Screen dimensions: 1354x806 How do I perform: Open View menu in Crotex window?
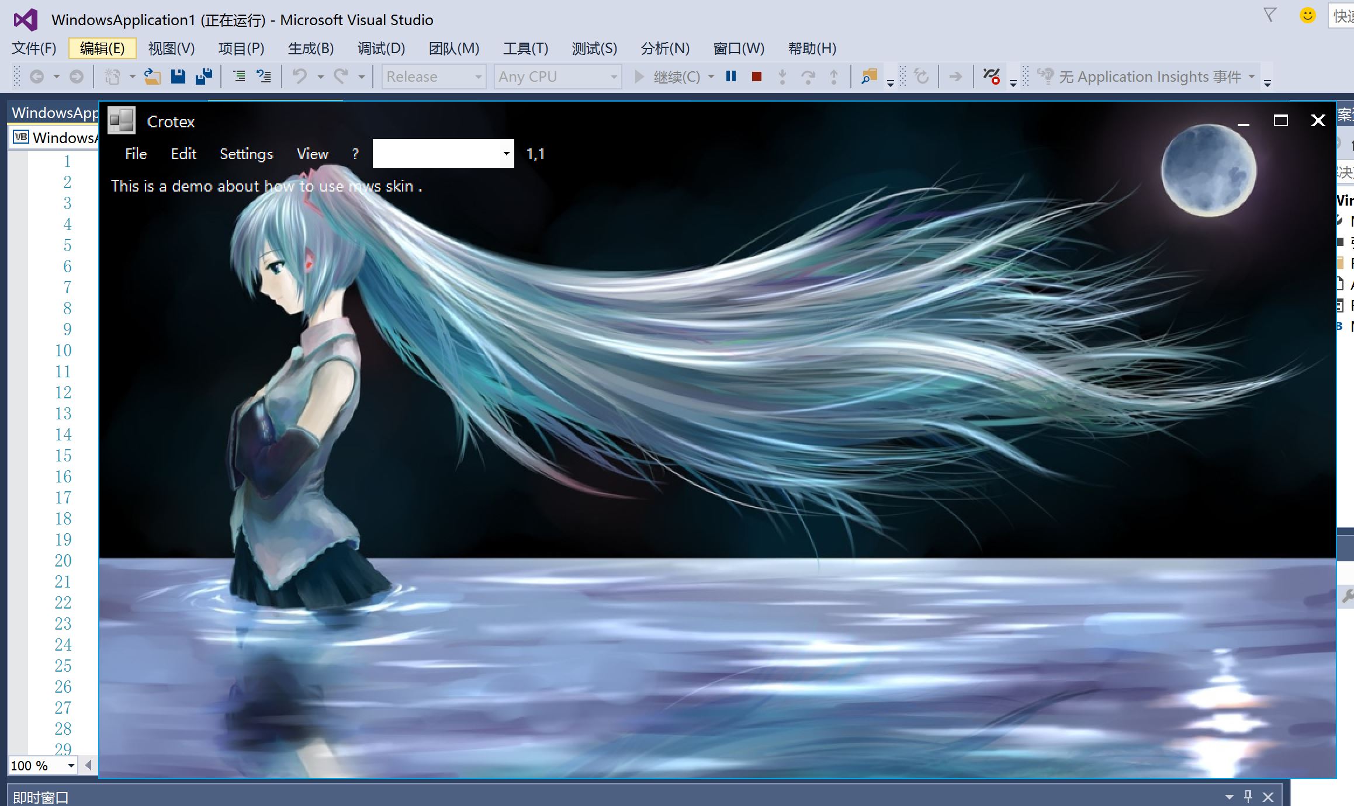coord(313,154)
